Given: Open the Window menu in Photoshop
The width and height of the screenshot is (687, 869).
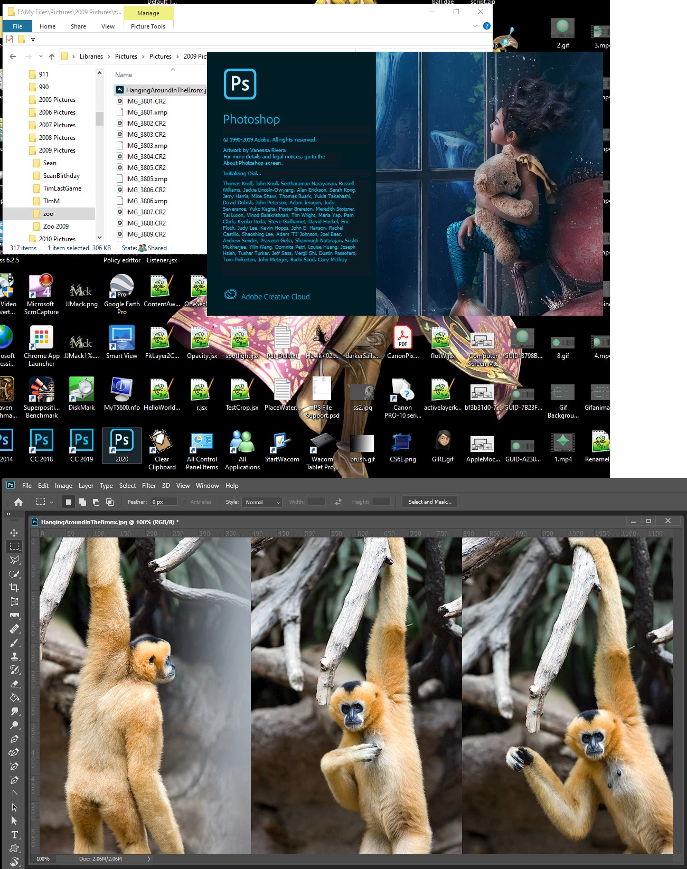Looking at the screenshot, I should (x=207, y=486).
